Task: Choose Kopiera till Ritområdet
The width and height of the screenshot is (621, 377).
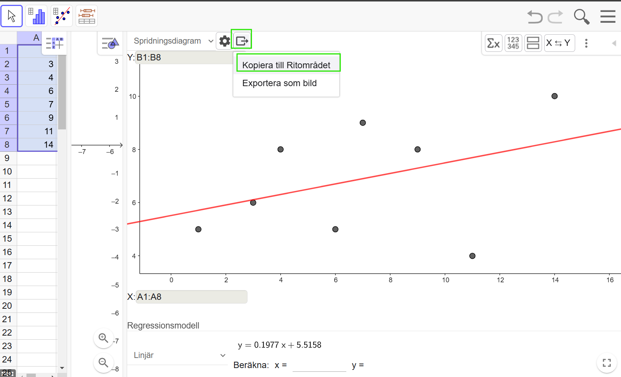Action: [x=286, y=65]
